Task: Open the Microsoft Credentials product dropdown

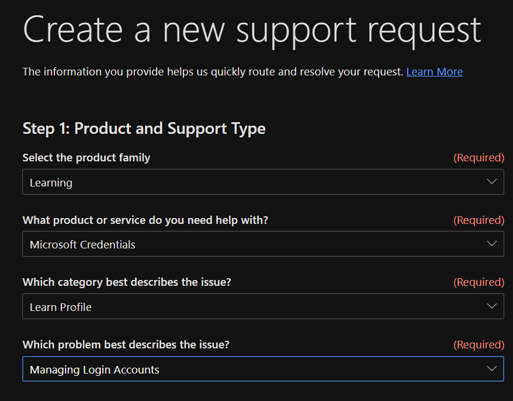Action: pyautogui.click(x=263, y=244)
